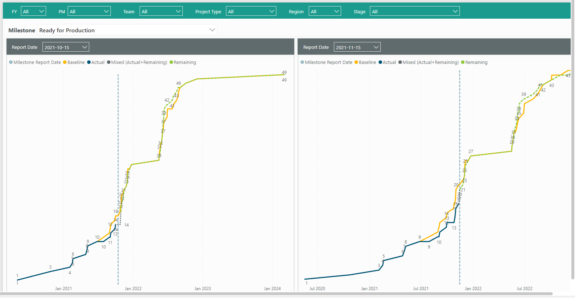This screenshot has width=575, height=298.
Task: Click Baseline legend marker in right chart
Action: 357,62
